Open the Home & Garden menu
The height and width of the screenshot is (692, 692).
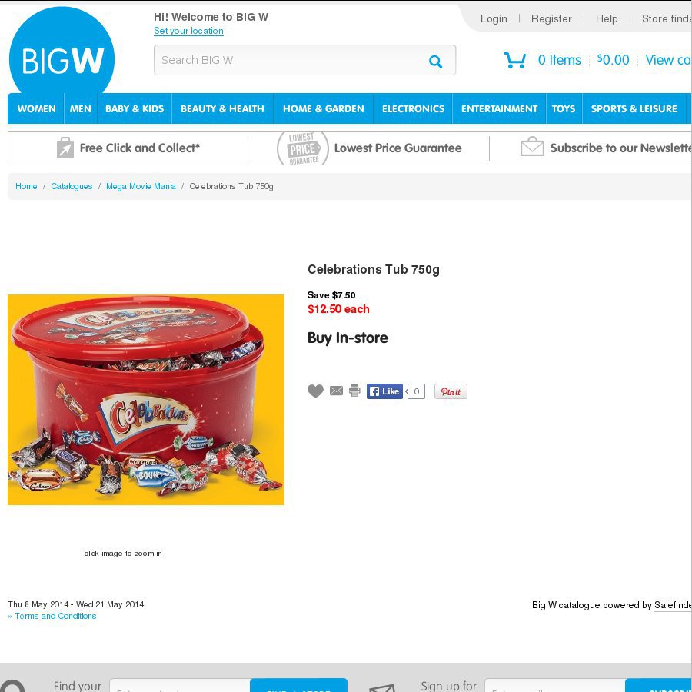324,108
